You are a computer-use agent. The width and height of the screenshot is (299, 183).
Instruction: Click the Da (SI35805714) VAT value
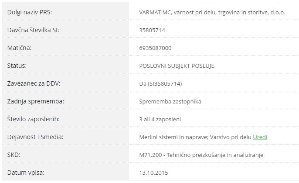point(160,83)
